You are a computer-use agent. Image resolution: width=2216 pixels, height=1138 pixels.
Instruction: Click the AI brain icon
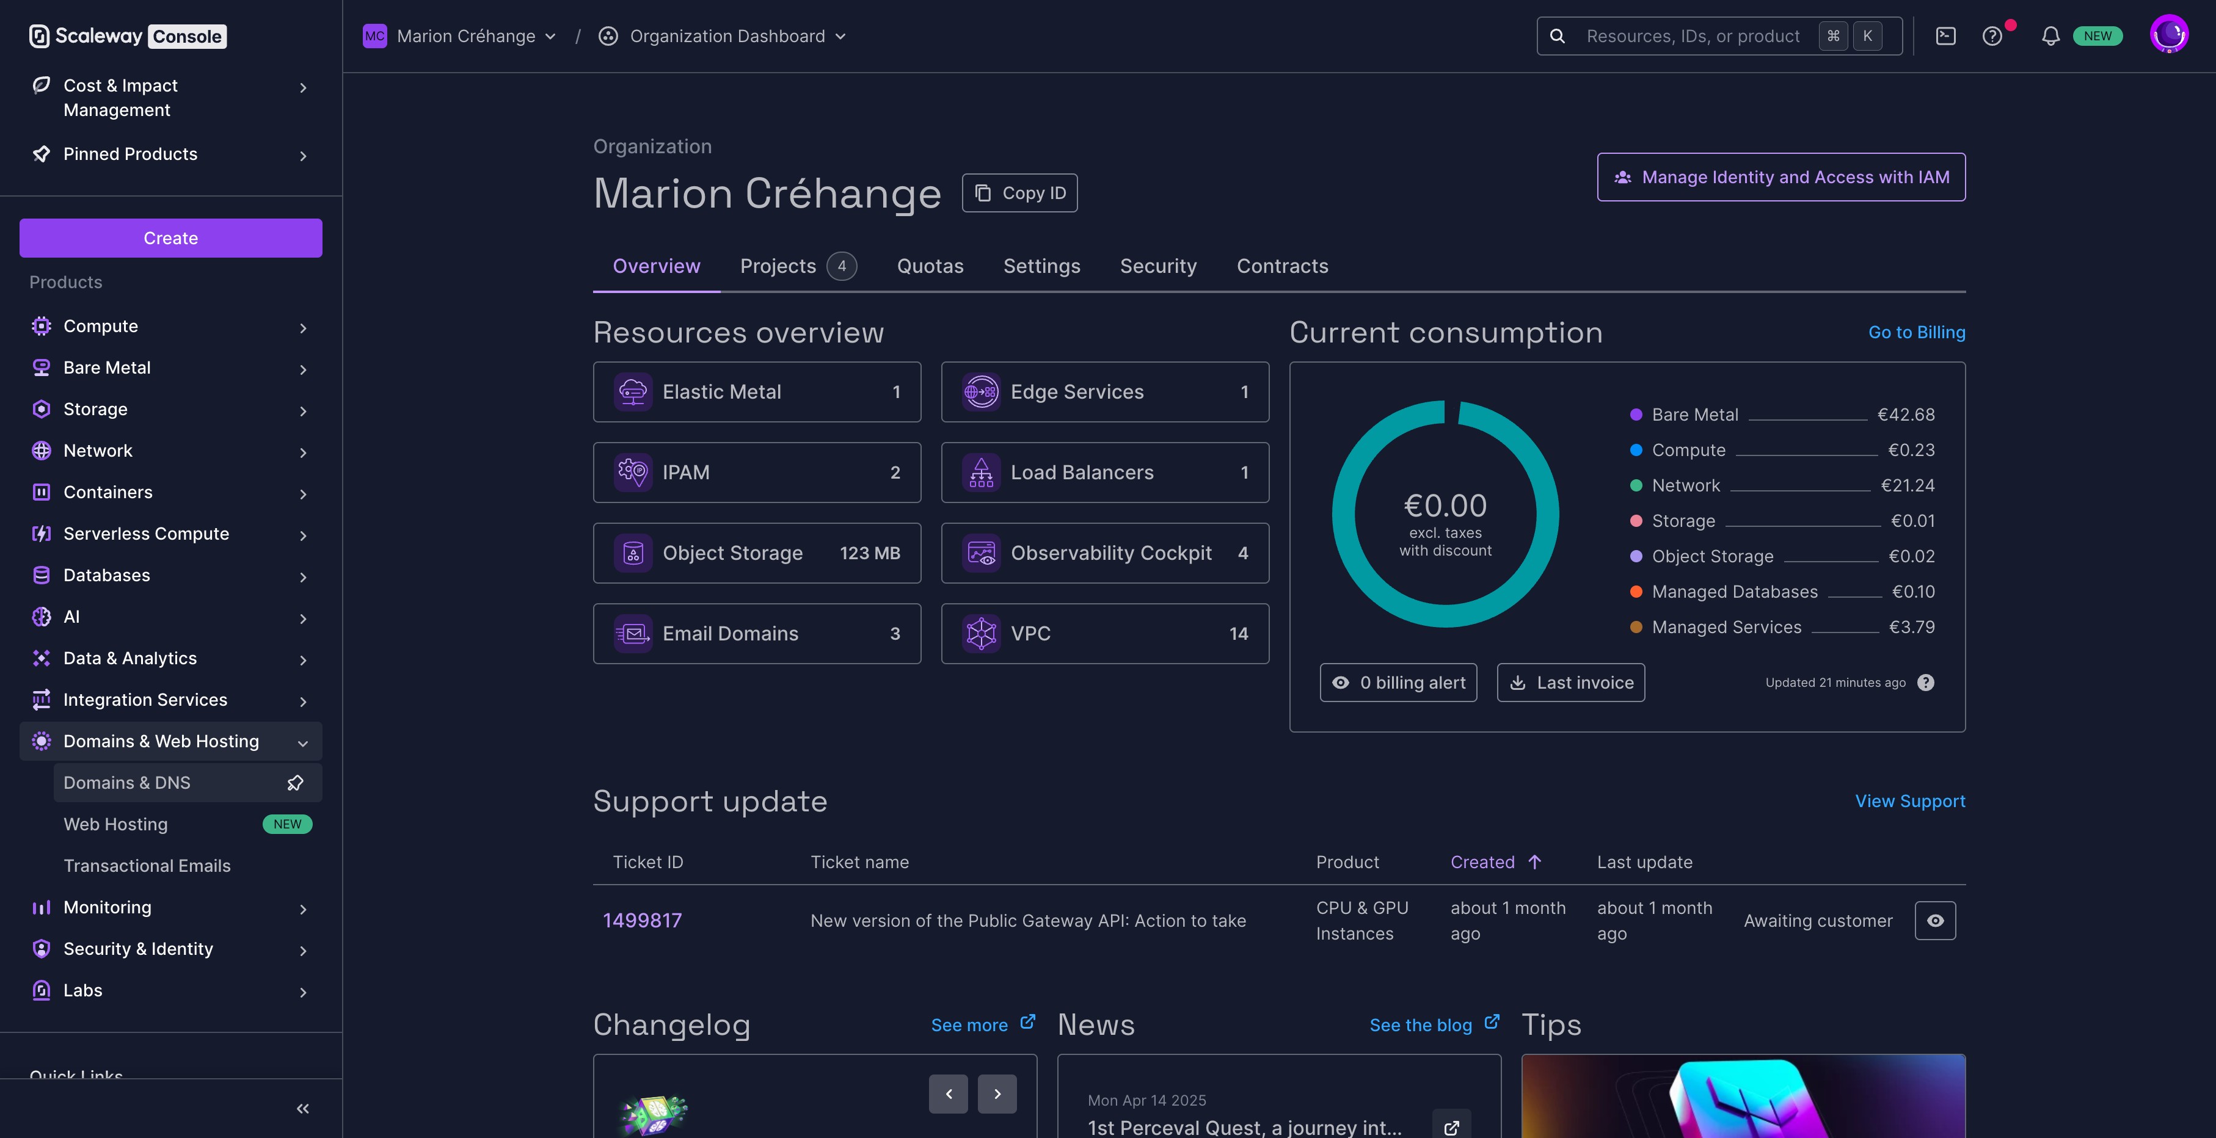click(x=42, y=616)
